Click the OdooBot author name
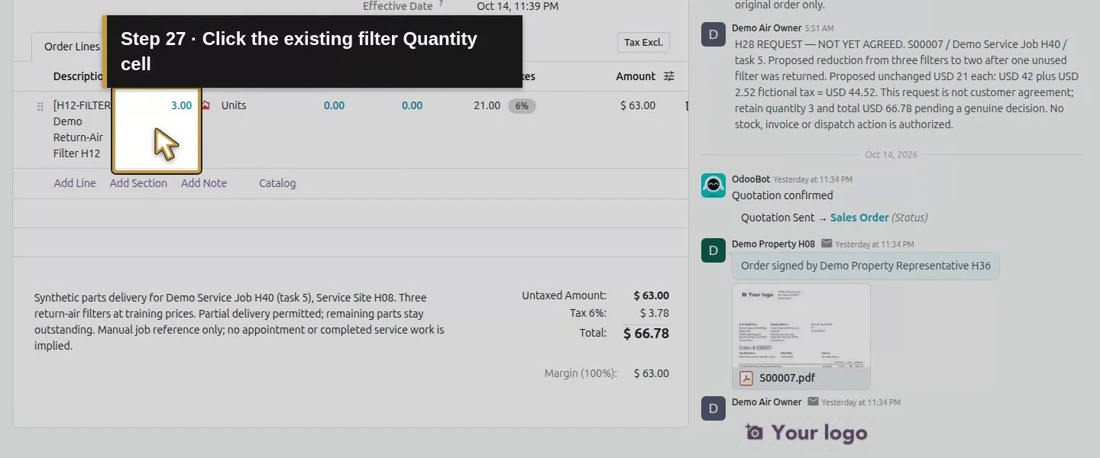The width and height of the screenshot is (1100, 458). point(751,179)
